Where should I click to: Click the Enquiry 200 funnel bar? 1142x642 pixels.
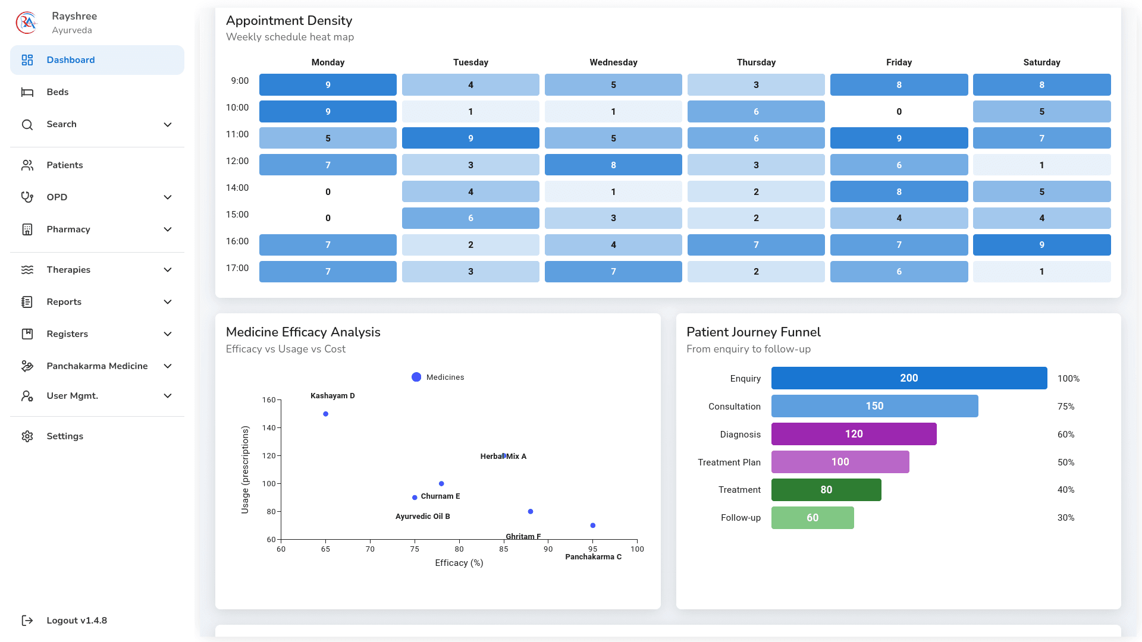[x=909, y=378]
